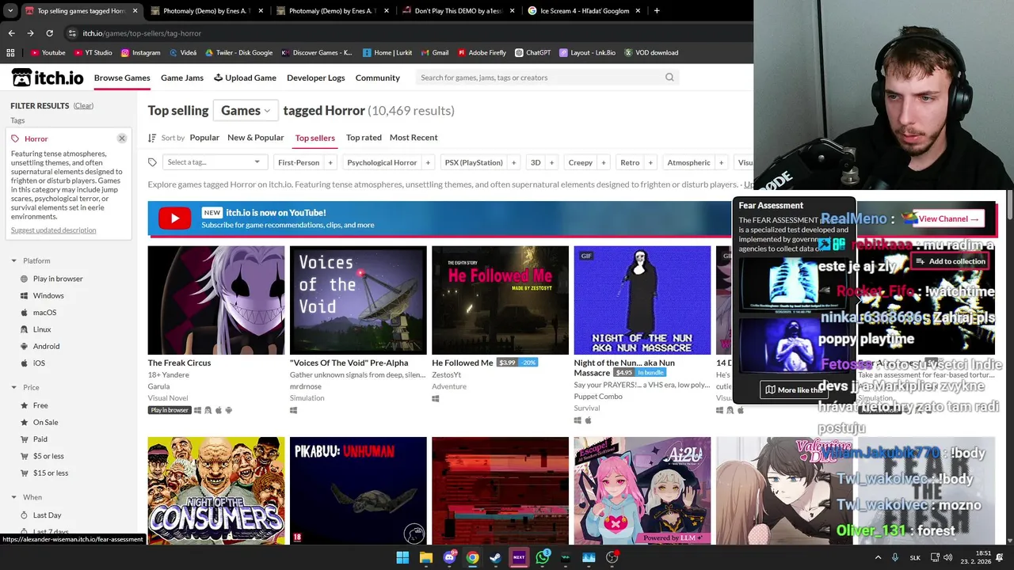The width and height of the screenshot is (1014, 570).
Task: Filter by On Sale price
Action: (45, 422)
